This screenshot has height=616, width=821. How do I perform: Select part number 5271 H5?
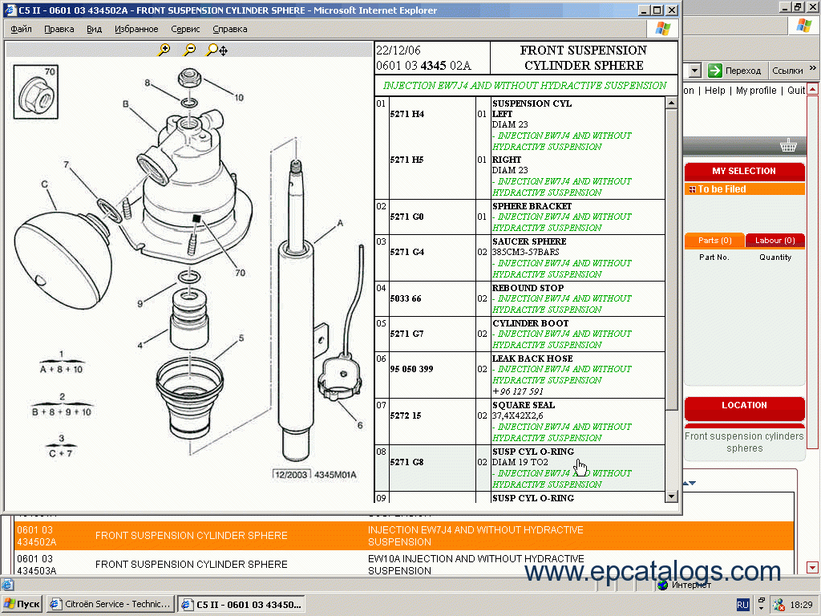click(x=406, y=160)
